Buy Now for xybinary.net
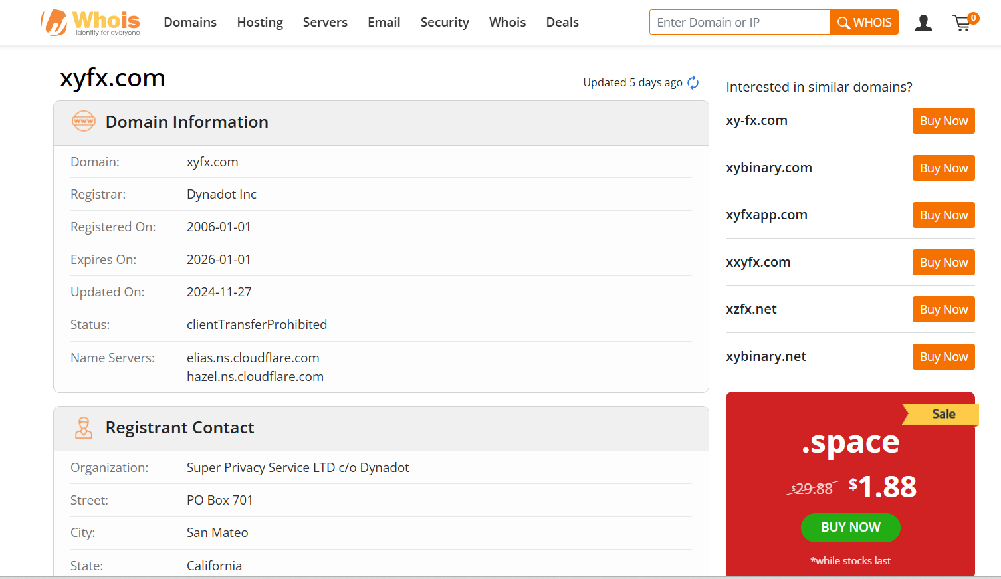The image size is (1001, 579). click(943, 356)
